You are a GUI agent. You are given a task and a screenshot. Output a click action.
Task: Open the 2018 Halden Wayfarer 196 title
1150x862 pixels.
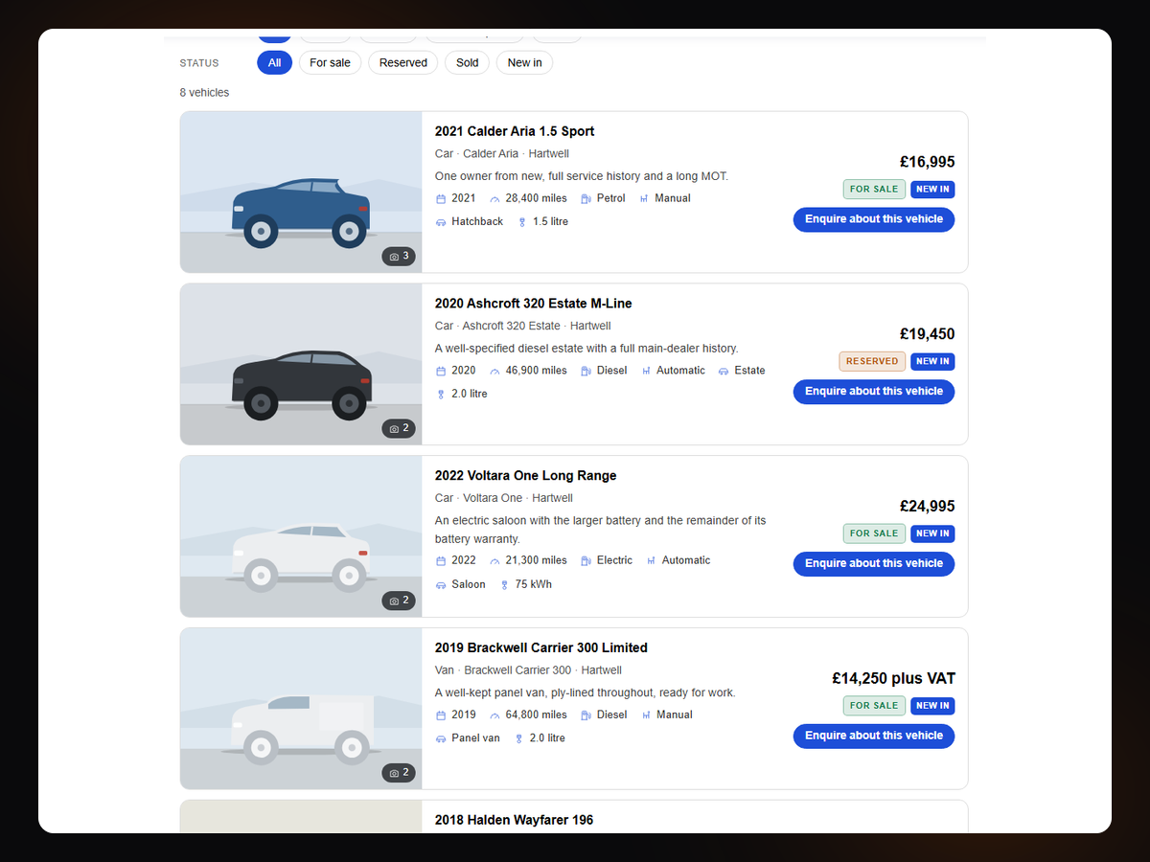pos(514,820)
